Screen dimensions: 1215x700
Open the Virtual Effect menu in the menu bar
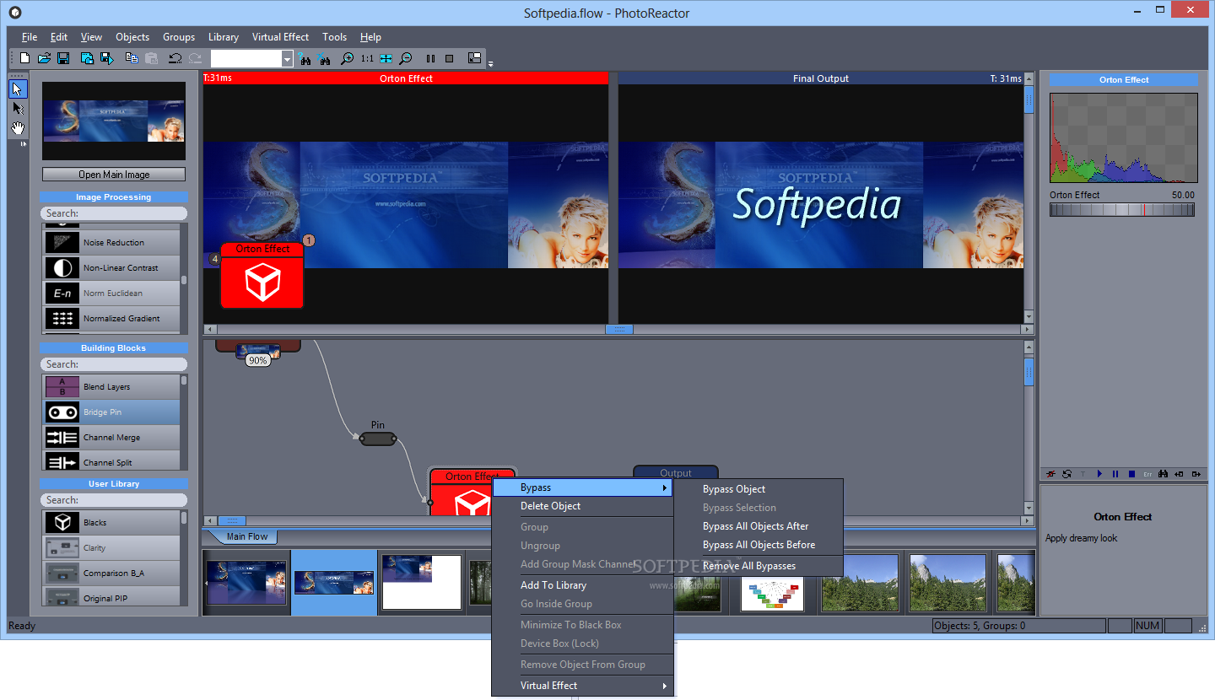280,37
